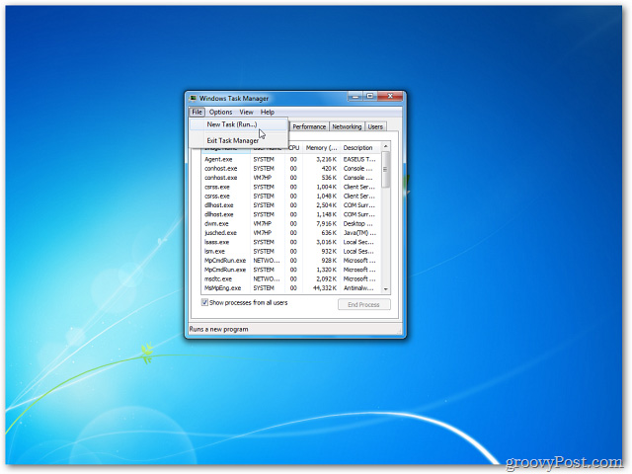Select the msdtc.exe process row

point(291,278)
